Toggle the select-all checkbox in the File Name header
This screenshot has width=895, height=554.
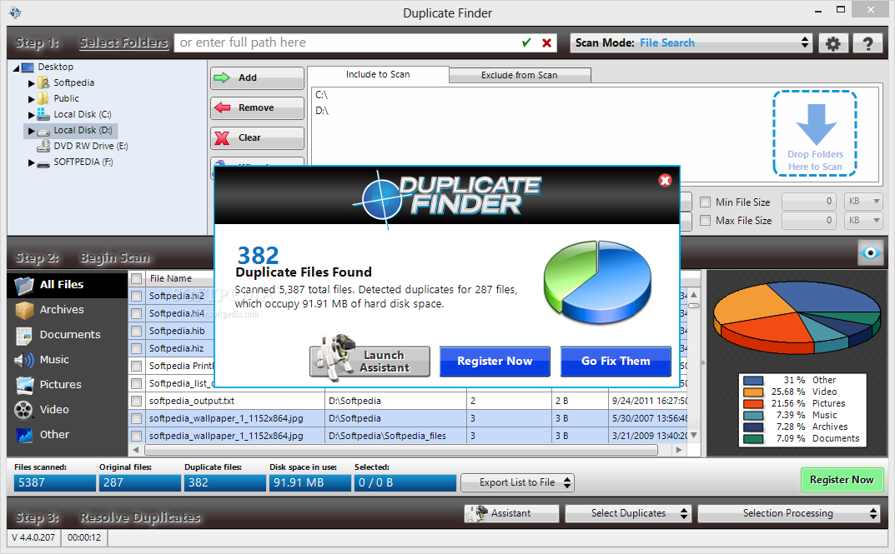pos(137,279)
